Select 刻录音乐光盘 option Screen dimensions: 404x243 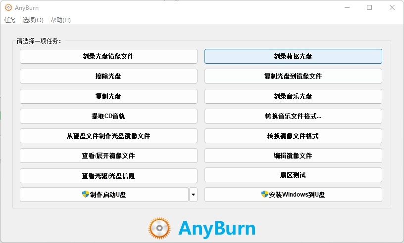(293, 96)
